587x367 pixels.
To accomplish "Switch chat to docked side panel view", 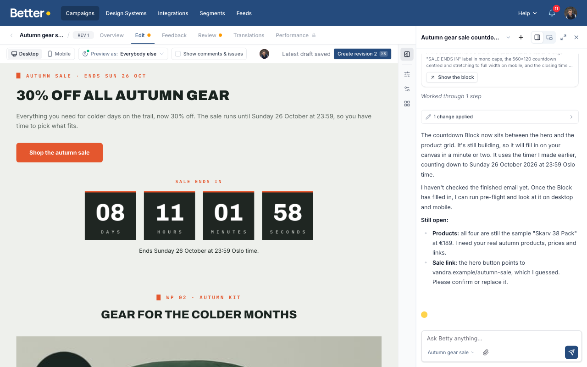I will tap(537, 37).
